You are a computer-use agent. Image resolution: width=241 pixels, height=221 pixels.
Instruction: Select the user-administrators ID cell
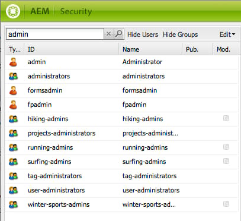56,190
